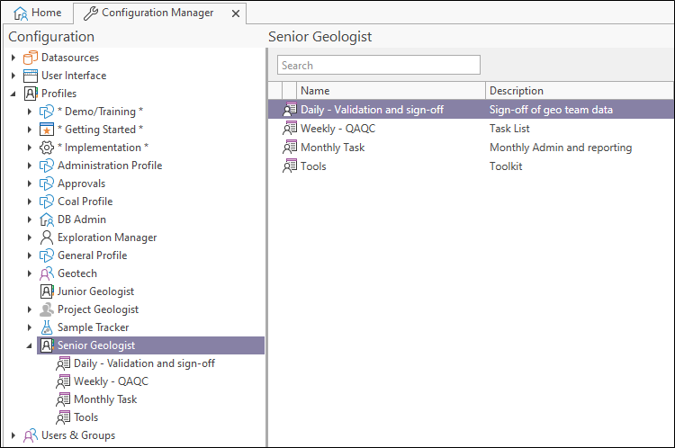Click the DB Admin home icon
This screenshot has height=448, width=675.
click(x=48, y=220)
